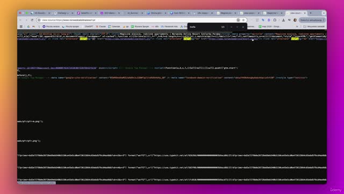
Task: Show hidden bookmarks via the overflow chevron
Action: [x=297, y=26]
